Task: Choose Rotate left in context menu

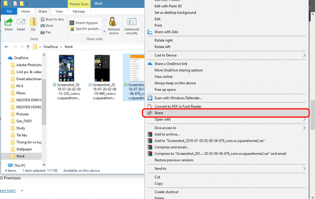Action: point(162,47)
